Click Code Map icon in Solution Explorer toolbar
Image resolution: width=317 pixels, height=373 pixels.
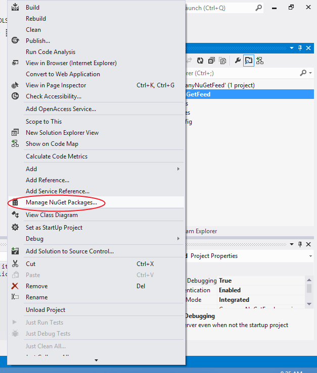point(260,61)
